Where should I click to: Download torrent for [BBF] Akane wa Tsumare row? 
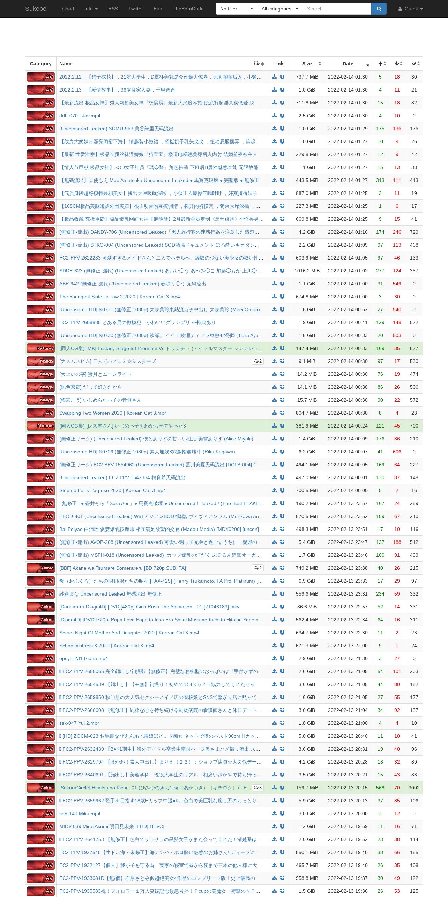click(274, 568)
